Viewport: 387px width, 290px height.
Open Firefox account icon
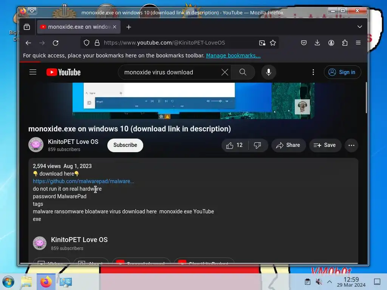pos(331,43)
